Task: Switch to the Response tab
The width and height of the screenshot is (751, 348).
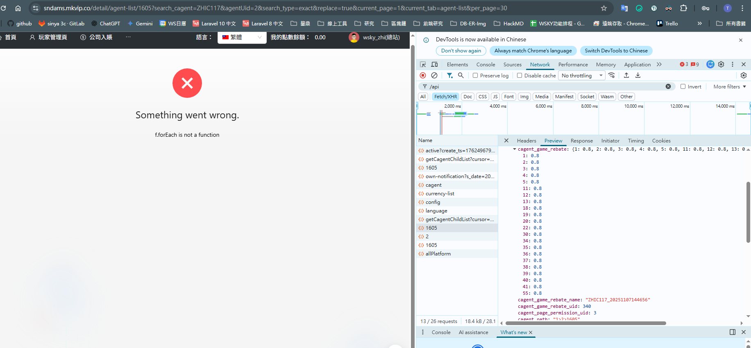Action: 581,140
